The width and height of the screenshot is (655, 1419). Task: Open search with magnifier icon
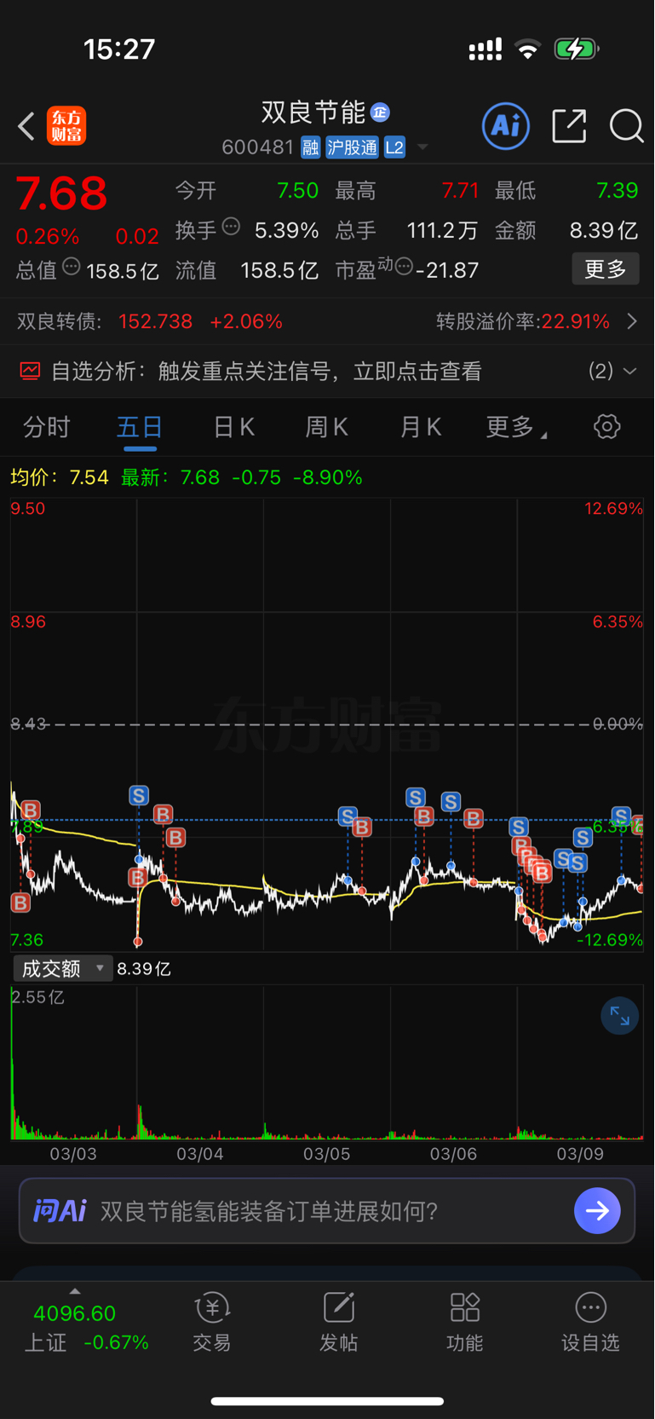pyautogui.click(x=626, y=126)
